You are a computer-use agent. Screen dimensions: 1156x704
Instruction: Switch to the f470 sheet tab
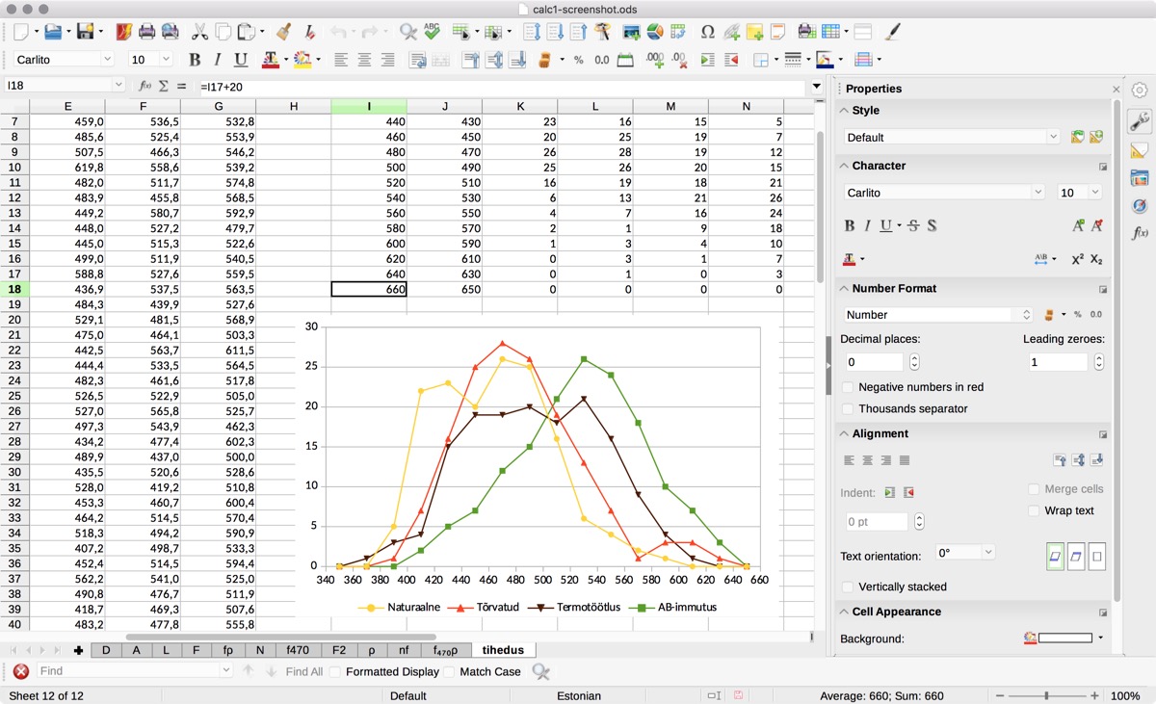coord(298,650)
